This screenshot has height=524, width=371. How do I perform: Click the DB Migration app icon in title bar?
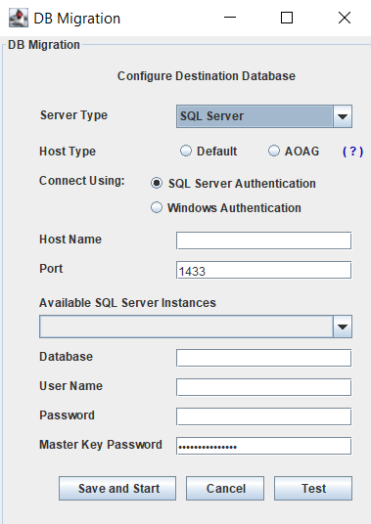click(18, 18)
